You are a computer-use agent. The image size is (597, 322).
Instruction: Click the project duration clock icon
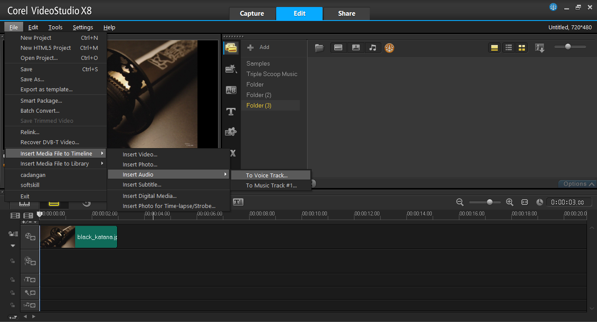click(x=540, y=202)
